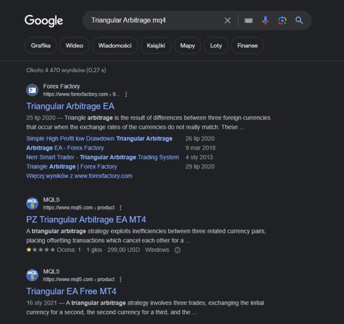Click the date 26 lip 2020
This screenshot has width=344, height=324.
click(x=200, y=139)
